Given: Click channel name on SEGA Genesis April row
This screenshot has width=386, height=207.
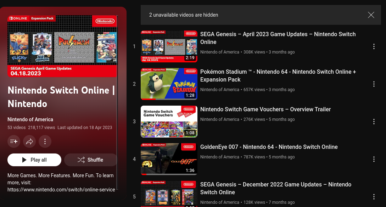Looking at the screenshot, I should click(220, 52).
